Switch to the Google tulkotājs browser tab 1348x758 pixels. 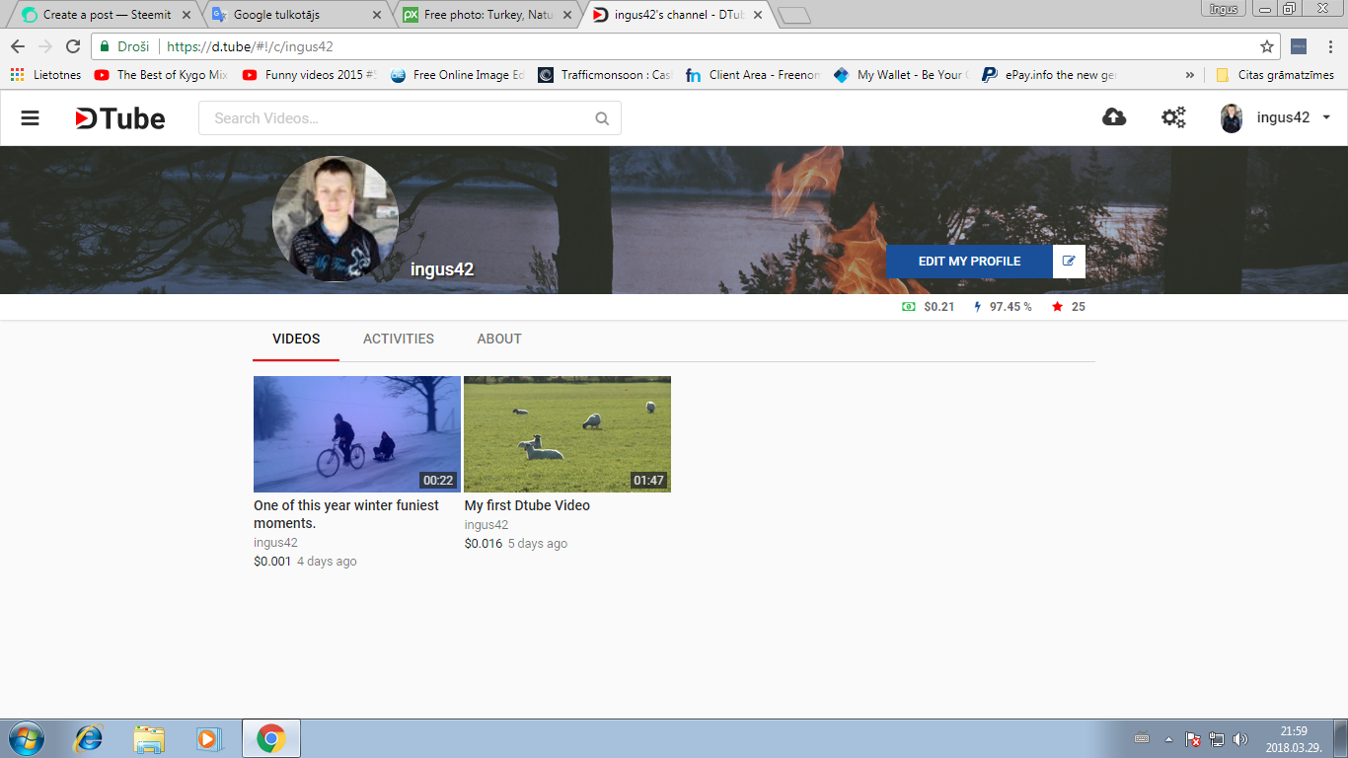286,15
